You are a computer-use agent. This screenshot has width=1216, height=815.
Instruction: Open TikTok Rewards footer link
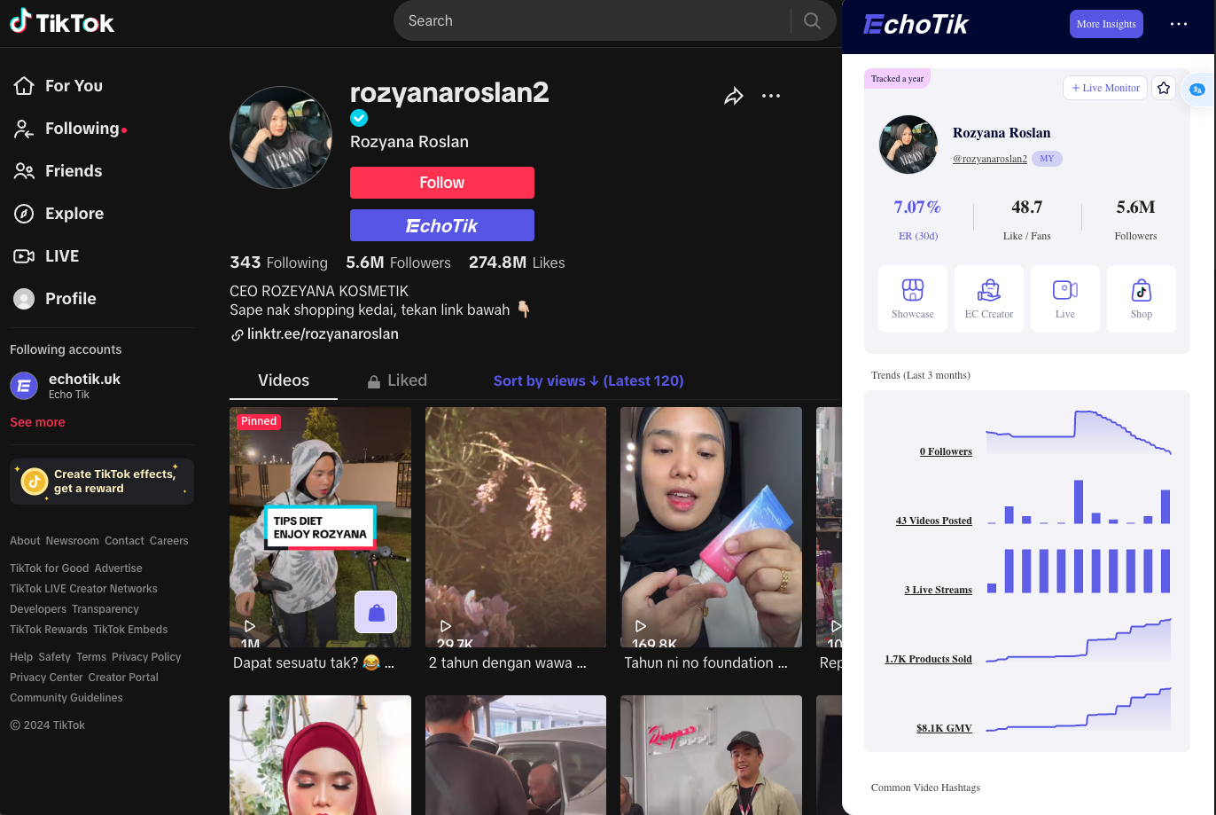coord(49,630)
